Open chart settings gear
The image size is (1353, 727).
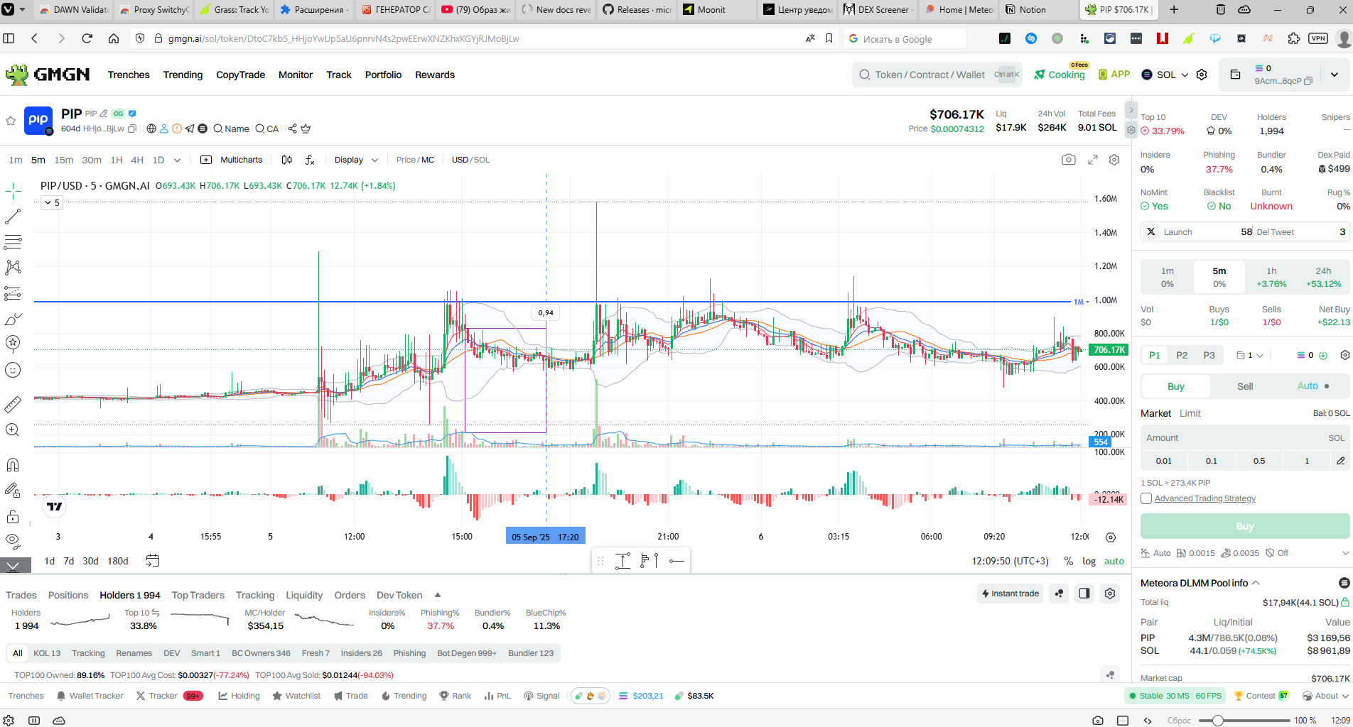pyautogui.click(x=1114, y=160)
